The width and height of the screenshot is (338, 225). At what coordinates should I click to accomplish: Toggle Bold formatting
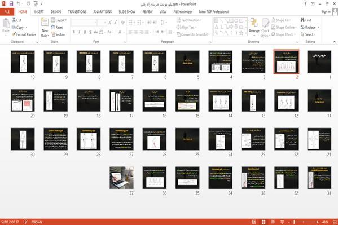point(74,32)
